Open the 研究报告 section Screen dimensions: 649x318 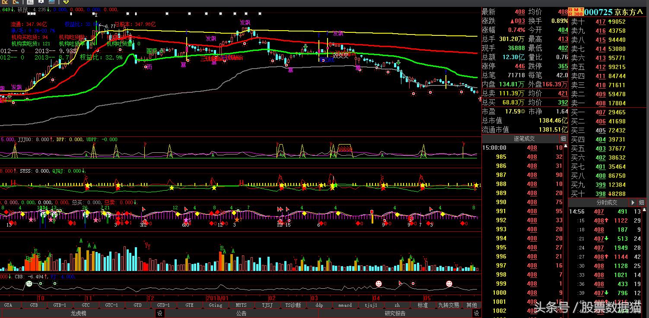(395, 313)
